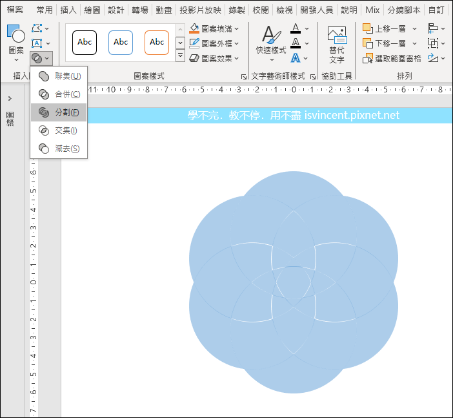
Task: Click the 圖案效果 shape effects icon
Action: pos(194,58)
